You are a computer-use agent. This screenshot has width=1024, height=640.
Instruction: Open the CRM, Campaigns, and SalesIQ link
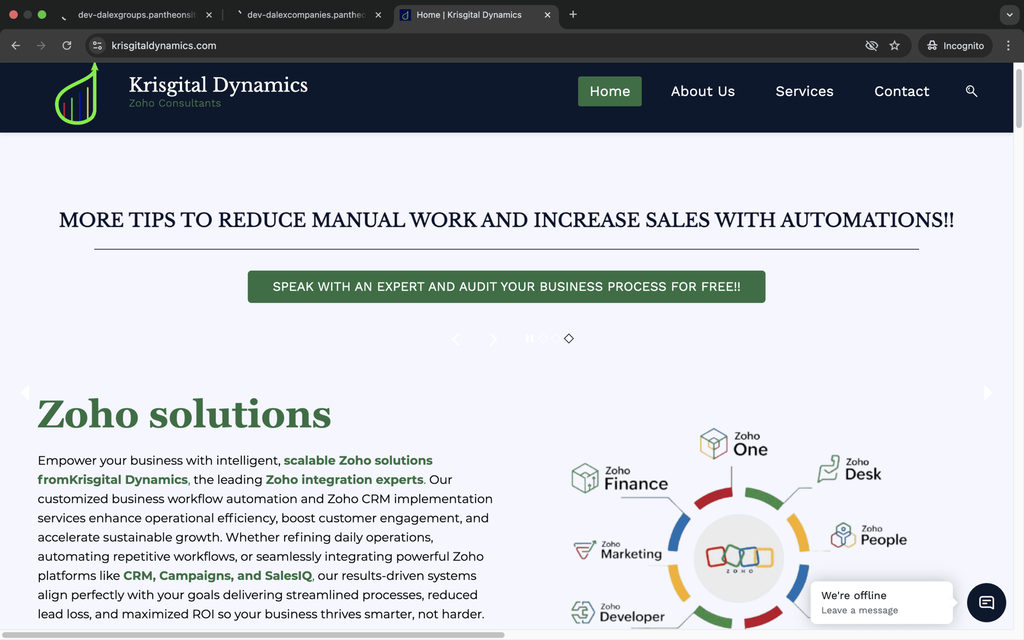coord(217,576)
